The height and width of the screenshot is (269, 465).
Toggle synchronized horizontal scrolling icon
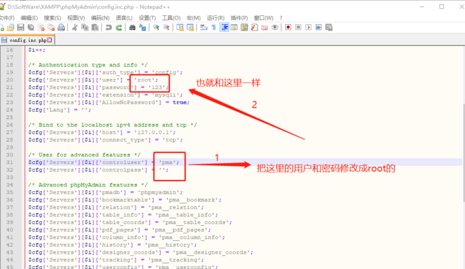click(190, 27)
